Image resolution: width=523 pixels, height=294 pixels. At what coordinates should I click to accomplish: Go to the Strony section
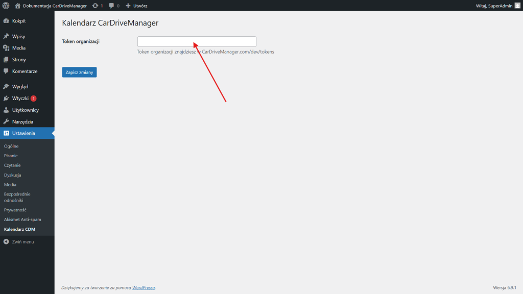tap(19, 60)
